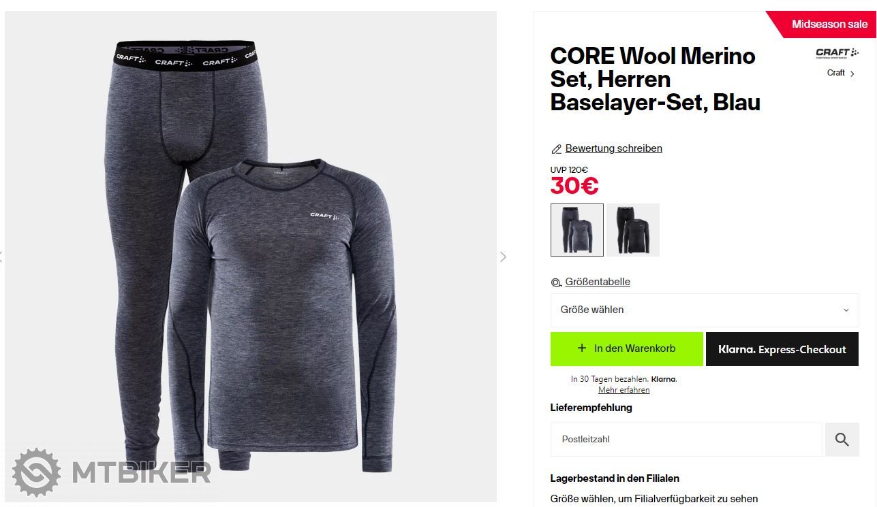Start Klarna Express-Checkout

point(782,349)
